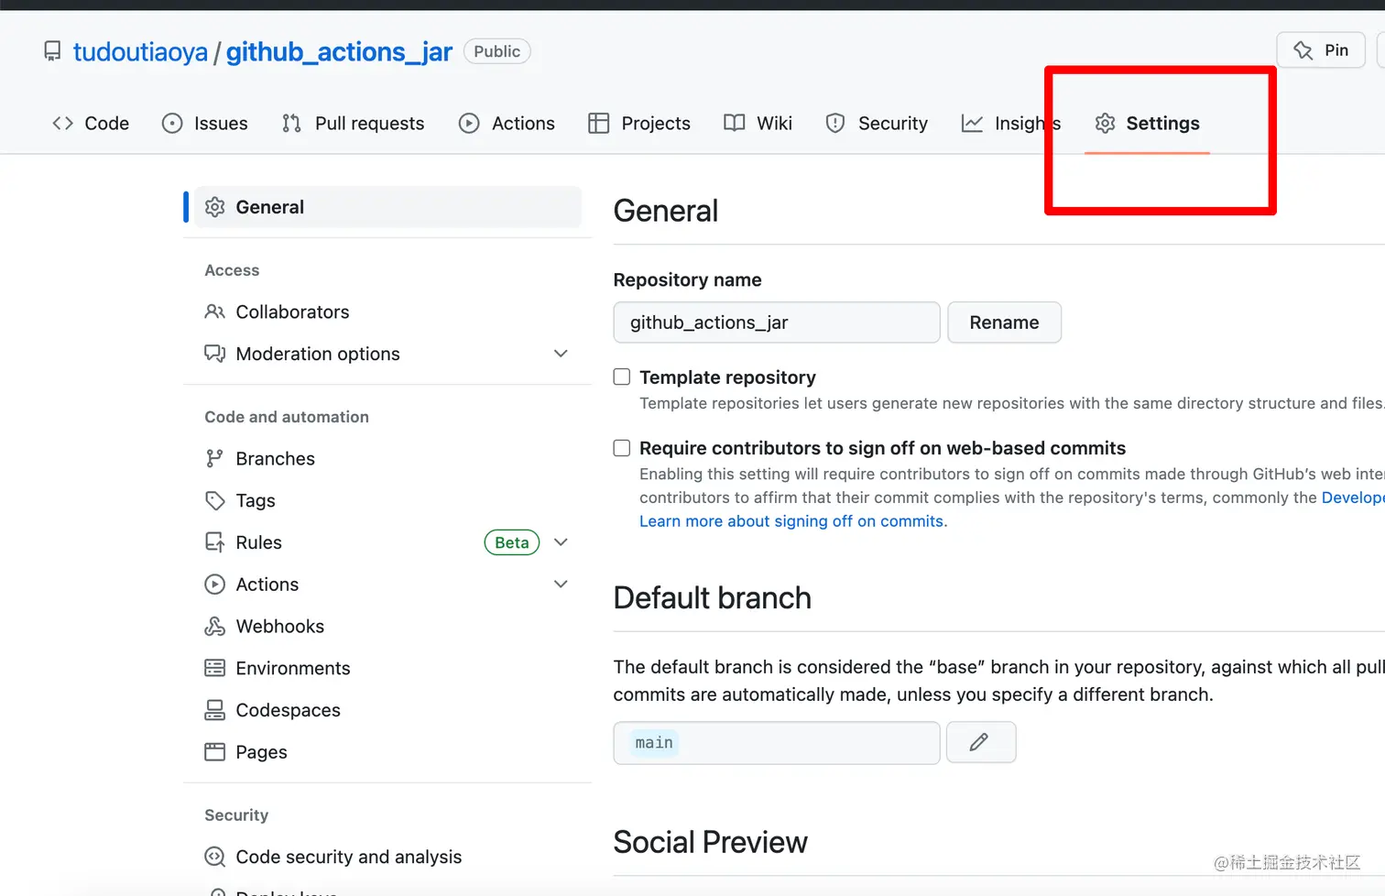
Task: Click the repository icon beside tudoutiaoya
Action: pyautogui.click(x=52, y=51)
